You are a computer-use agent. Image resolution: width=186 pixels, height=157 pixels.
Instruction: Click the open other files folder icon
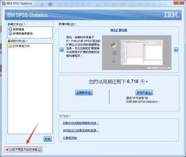(10, 46)
